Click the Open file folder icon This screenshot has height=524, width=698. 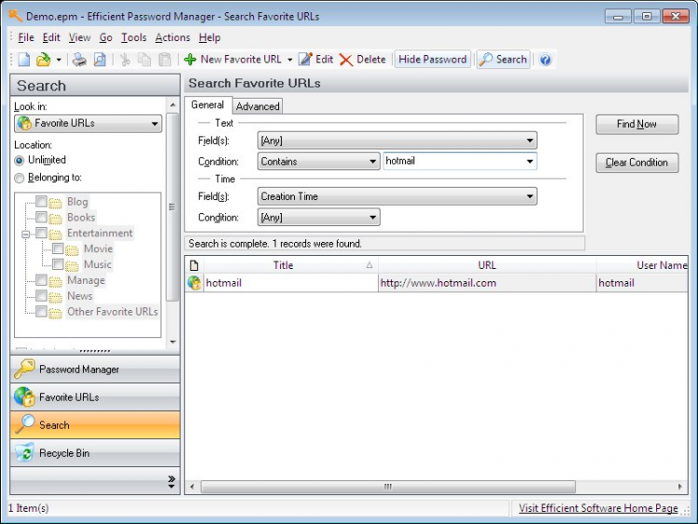(x=43, y=60)
